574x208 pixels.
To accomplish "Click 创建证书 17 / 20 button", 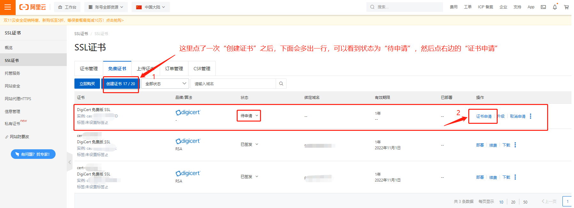I will click(121, 84).
